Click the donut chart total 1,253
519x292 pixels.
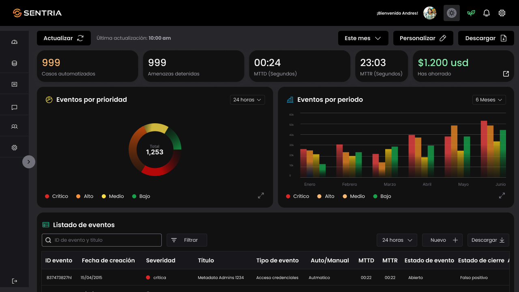155,152
